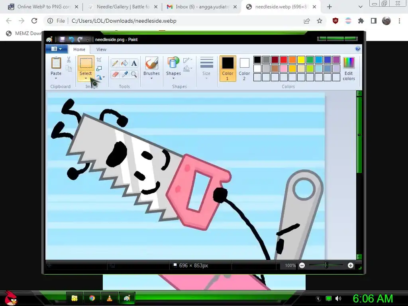Select the Color picker eyedropper tool
Screen dimensions: 408x306
point(124,75)
